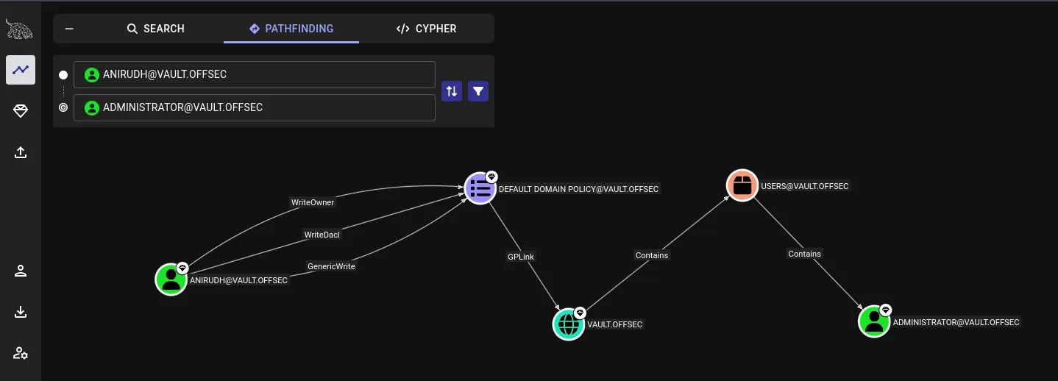Collapse the search panel with minus button

coord(69,29)
